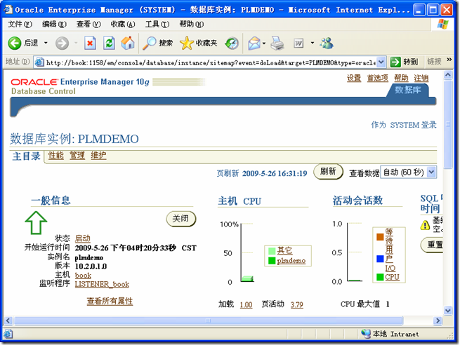Open Search (搜索) magnifier in toolbar
Screen dimensions: 460x345
[150, 43]
